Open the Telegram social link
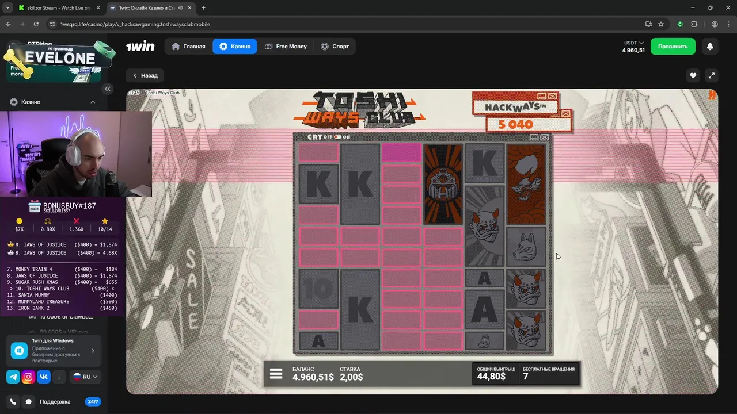Image resolution: width=737 pixels, height=414 pixels. 13,377
